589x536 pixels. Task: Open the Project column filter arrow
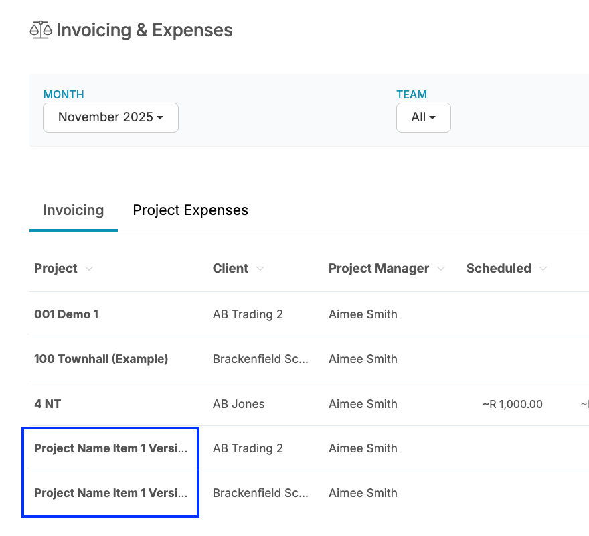pos(89,269)
